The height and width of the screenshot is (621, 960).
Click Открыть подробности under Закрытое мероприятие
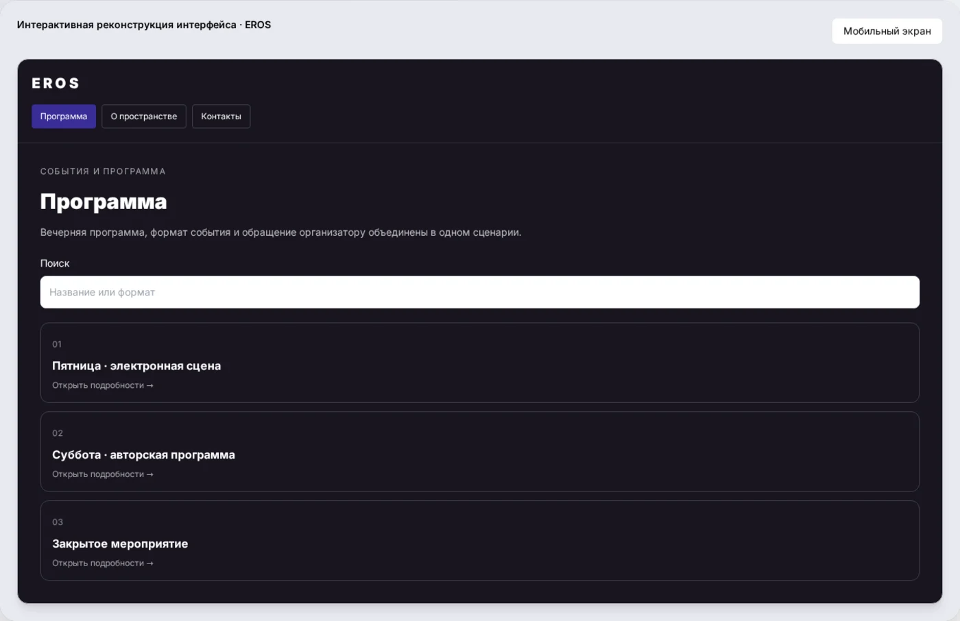pyautogui.click(x=103, y=563)
